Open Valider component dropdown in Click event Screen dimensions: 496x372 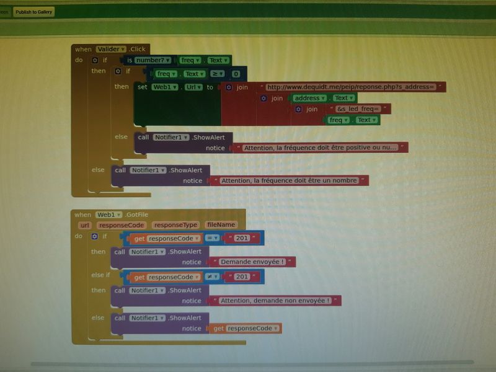tap(112, 50)
